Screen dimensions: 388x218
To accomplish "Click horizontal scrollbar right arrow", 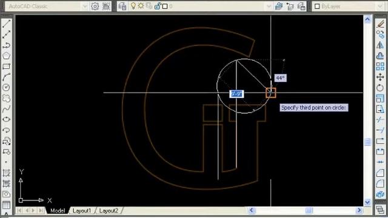I will [x=359, y=210].
